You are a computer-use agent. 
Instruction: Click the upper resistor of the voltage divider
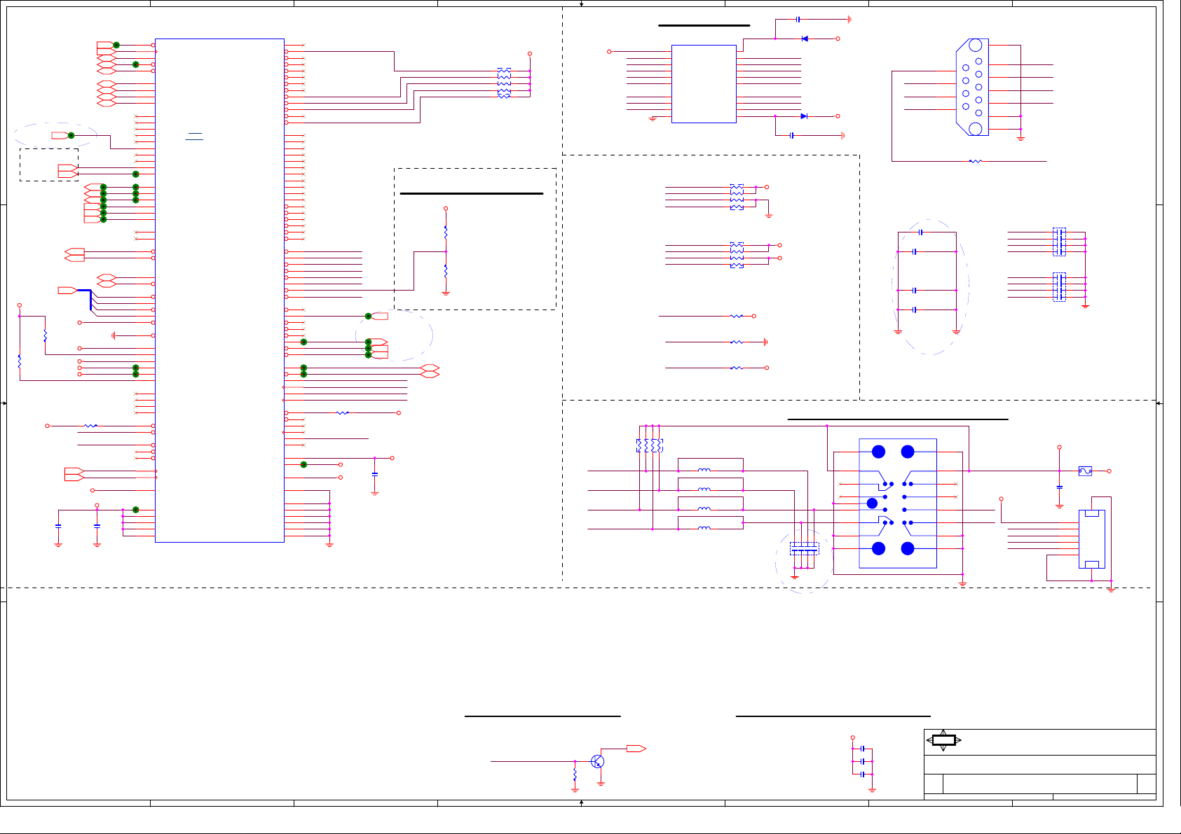[x=446, y=232]
